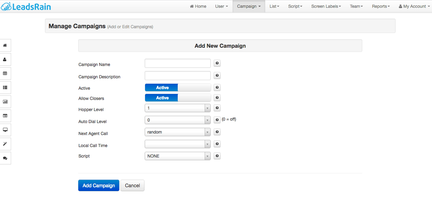The width and height of the screenshot is (432, 220).
Task: Click help icon next to Script dropdown
Action: pyautogui.click(x=217, y=156)
